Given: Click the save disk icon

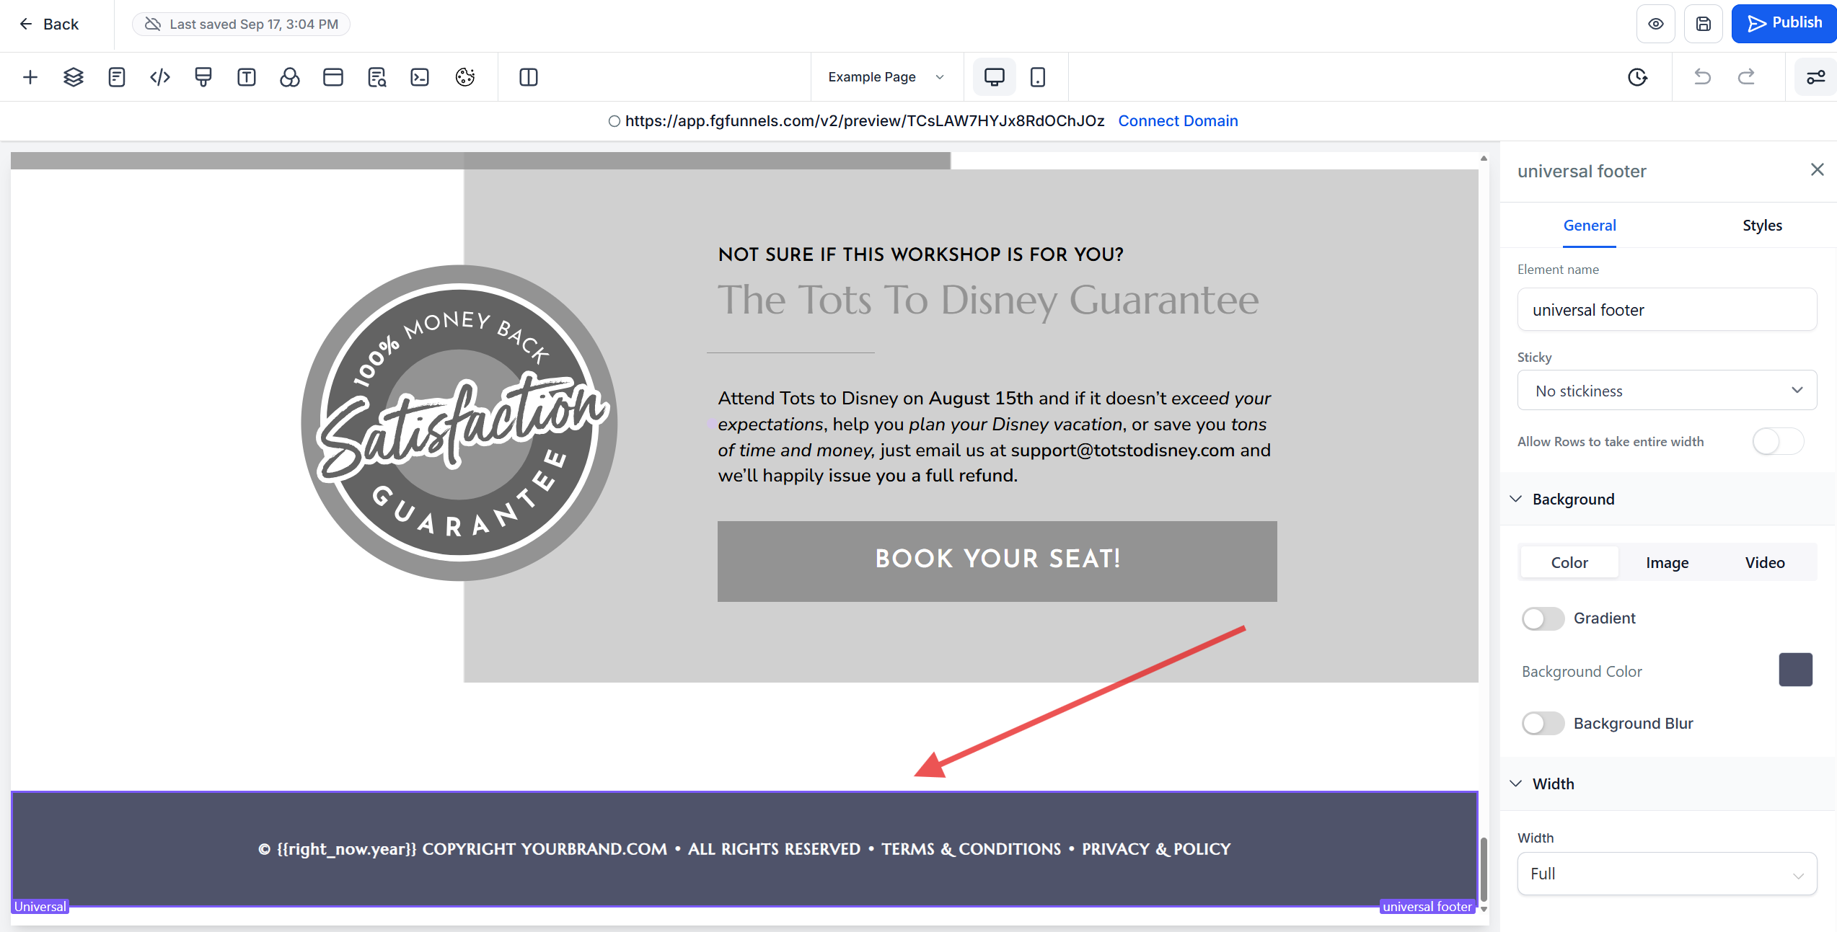Looking at the screenshot, I should click(x=1703, y=24).
